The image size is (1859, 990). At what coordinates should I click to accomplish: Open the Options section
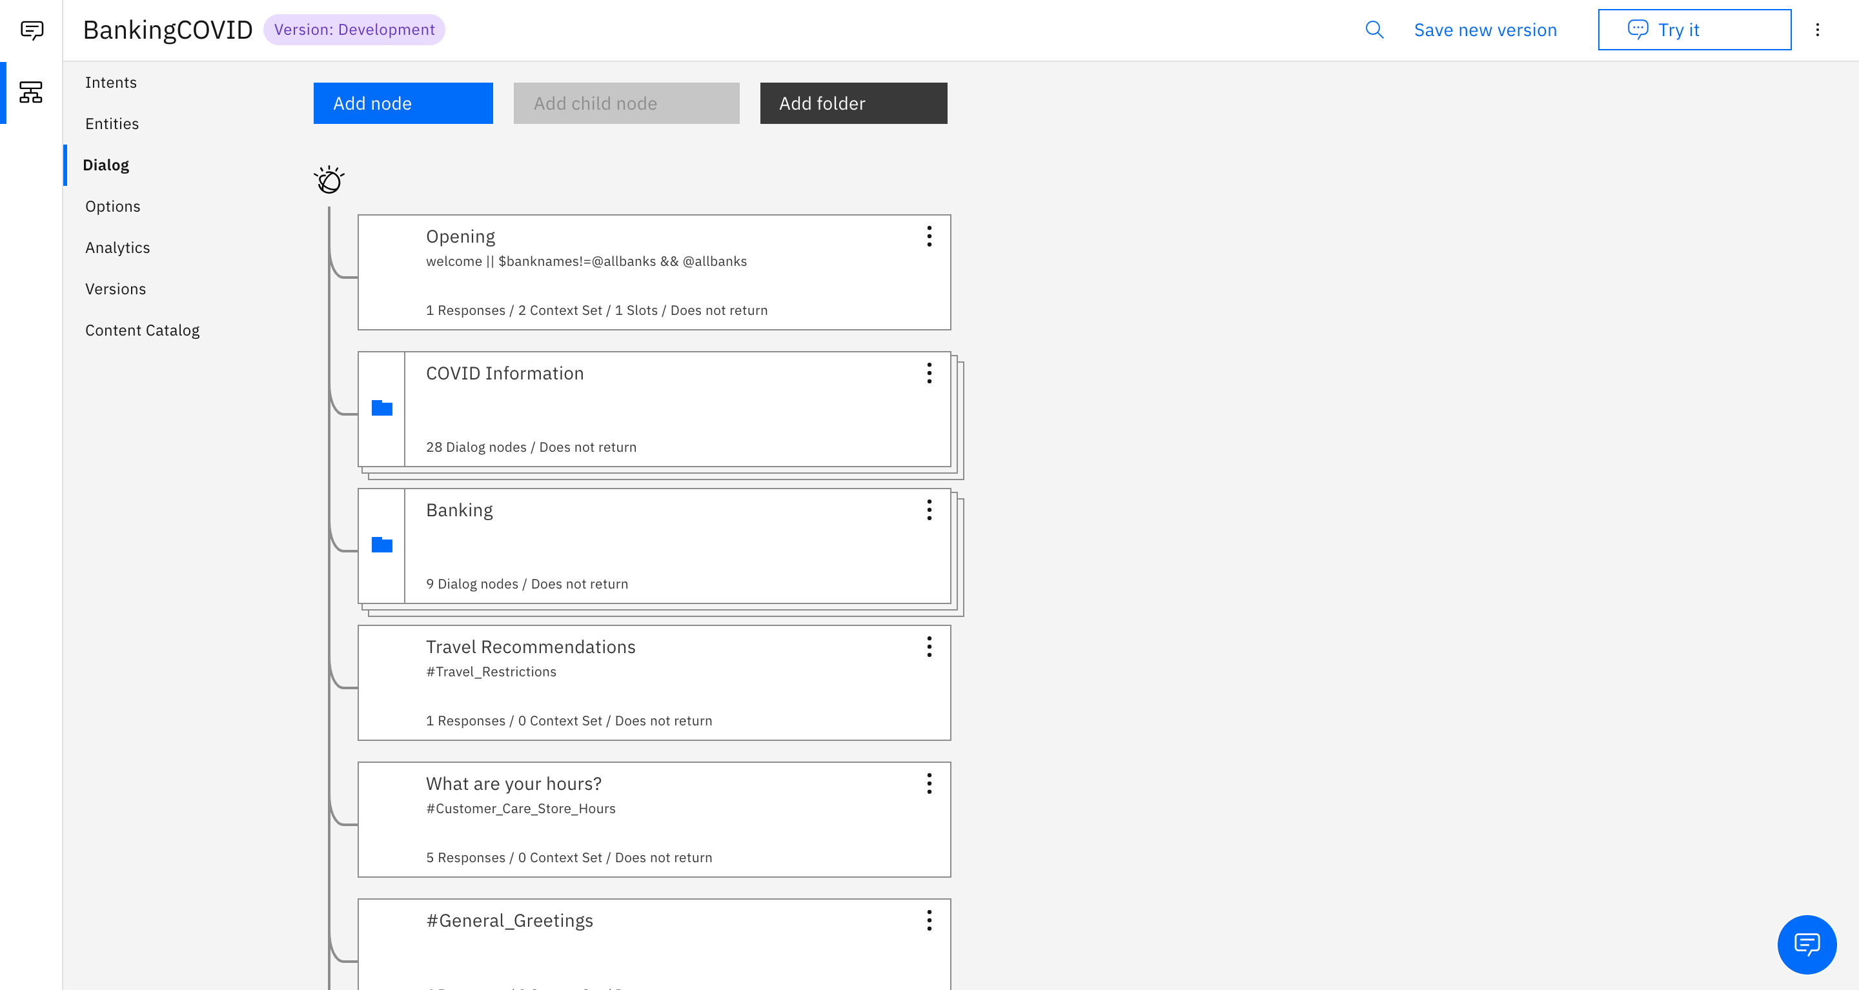112,207
